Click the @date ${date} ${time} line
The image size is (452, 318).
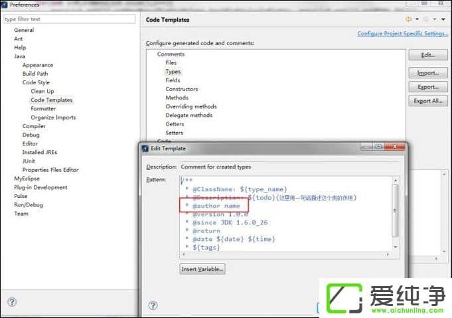point(230,239)
